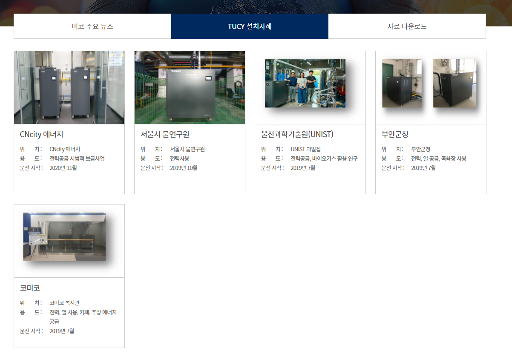Open the 미코 주요 뉴스 tab
Image resolution: width=512 pixels, height=354 pixels.
point(92,26)
